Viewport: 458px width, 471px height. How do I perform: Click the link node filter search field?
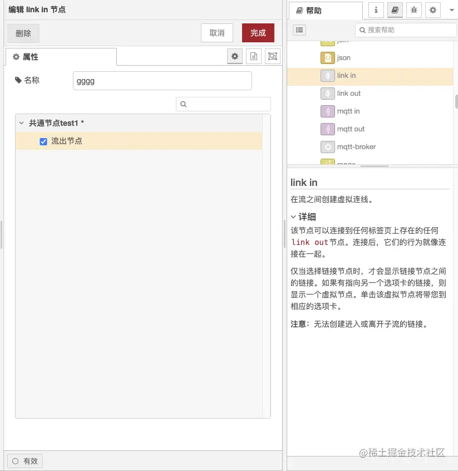pos(224,104)
